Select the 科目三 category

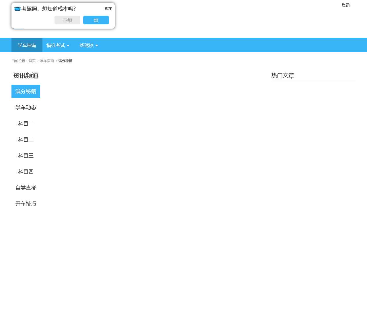[26, 155]
